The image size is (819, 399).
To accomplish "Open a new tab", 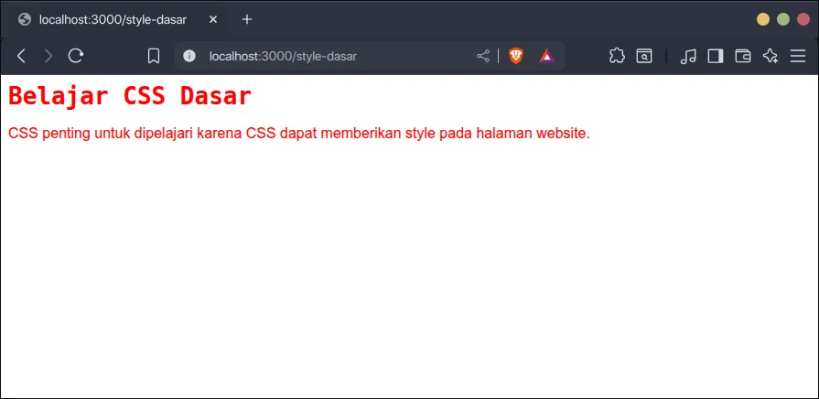I will coord(247,20).
